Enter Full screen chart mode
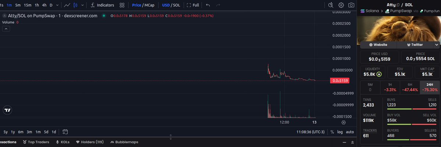 coord(193,5)
